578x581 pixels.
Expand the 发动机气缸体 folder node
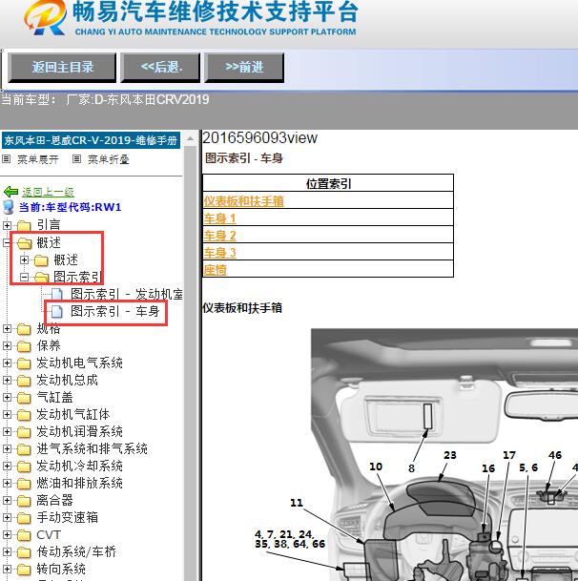tap(7, 414)
